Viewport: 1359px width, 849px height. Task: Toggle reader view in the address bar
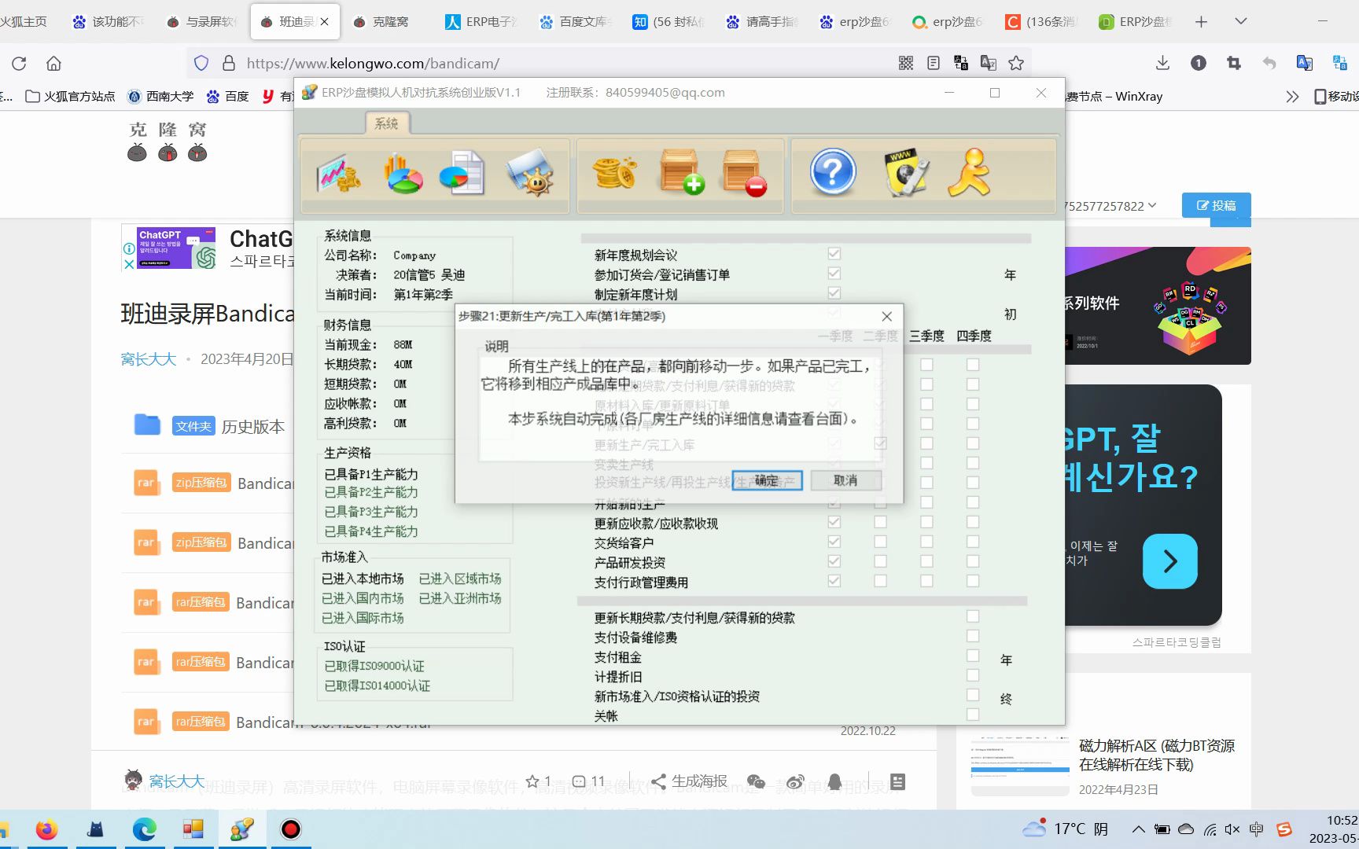point(934,63)
